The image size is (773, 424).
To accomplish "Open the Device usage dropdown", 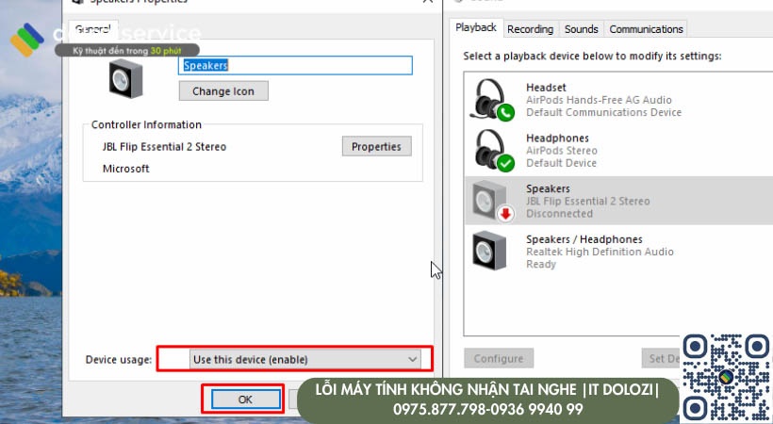I will (x=305, y=359).
